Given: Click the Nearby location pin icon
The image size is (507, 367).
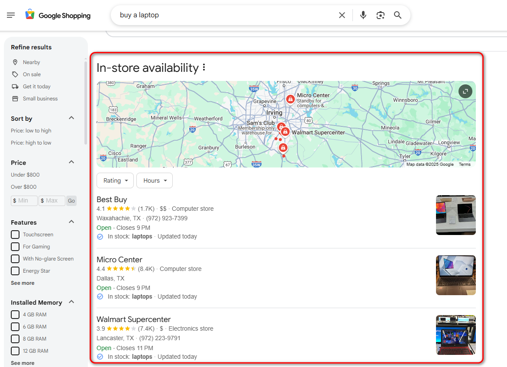Looking at the screenshot, I should (x=15, y=62).
